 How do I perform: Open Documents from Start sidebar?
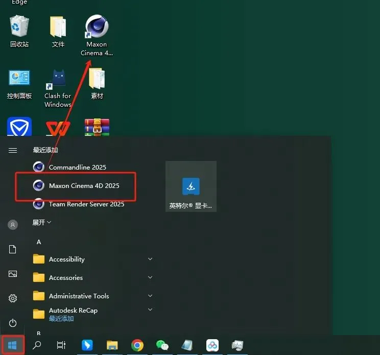pos(13,249)
